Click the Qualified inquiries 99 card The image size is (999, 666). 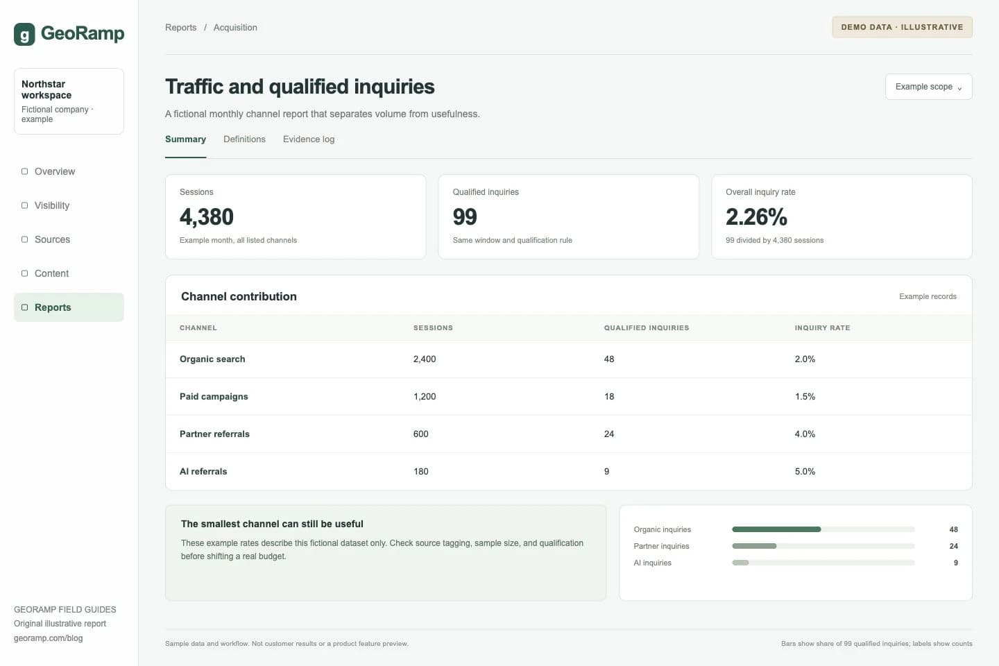coord(568,217)
